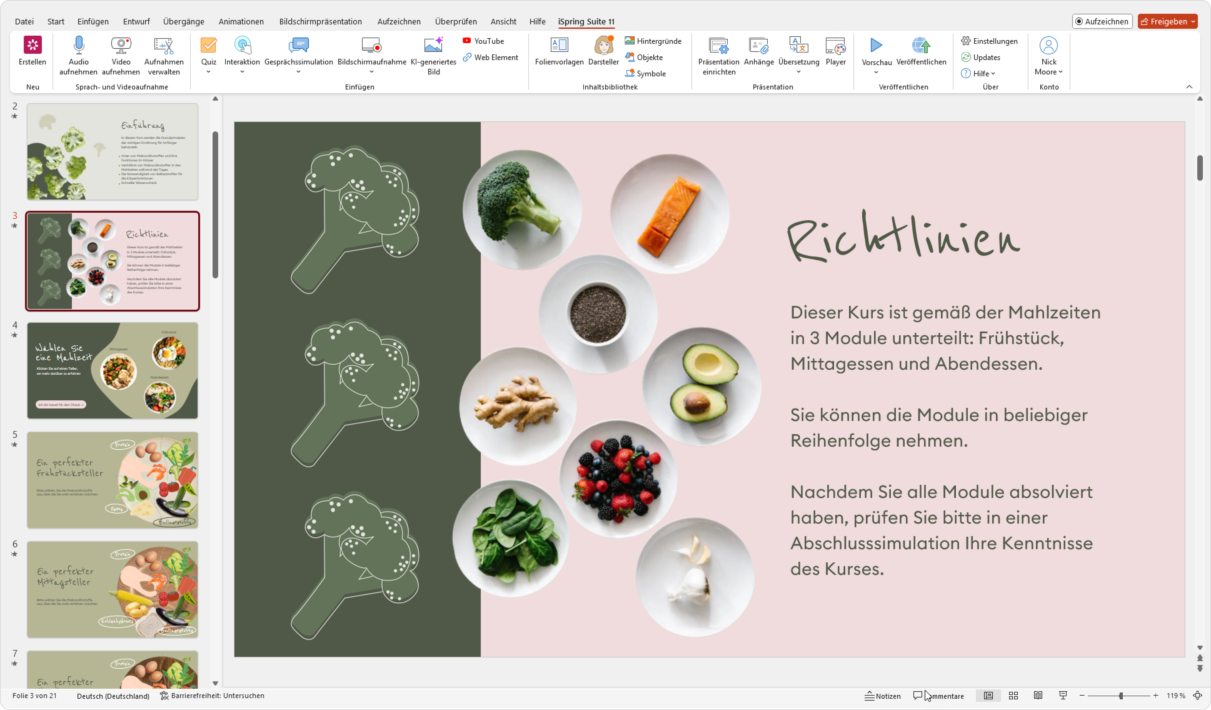The image size is (1211, 710).
Task: Switch to slide sorter view
Action: (1013, 696)
